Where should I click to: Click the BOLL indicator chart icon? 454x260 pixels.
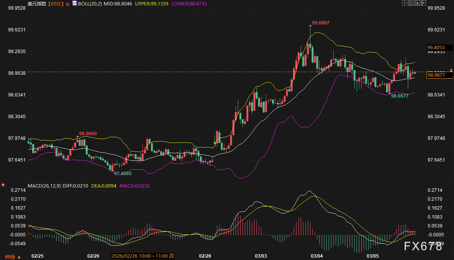75,3
